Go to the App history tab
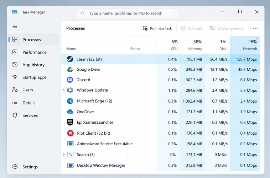 (x=33, y=65)
